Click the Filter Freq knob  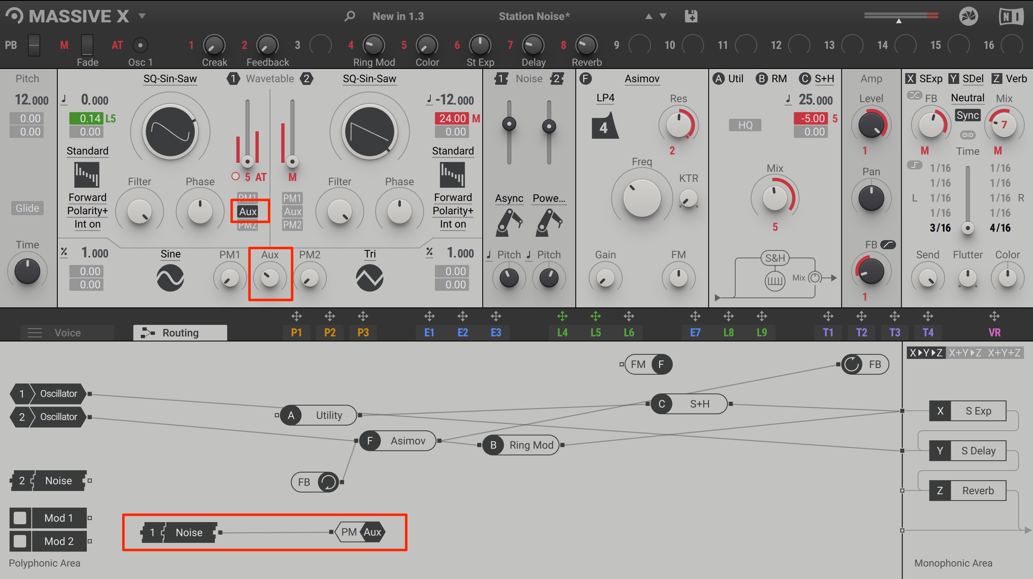pyautogui.click(x=642, y=198)
